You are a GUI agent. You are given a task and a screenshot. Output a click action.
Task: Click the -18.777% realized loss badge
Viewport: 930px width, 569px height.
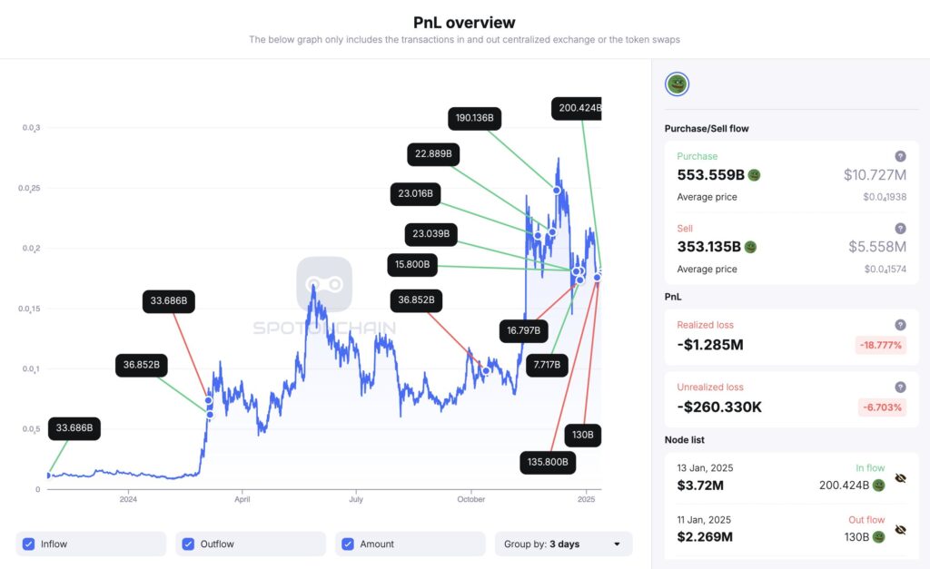click(x=880, y=345)
